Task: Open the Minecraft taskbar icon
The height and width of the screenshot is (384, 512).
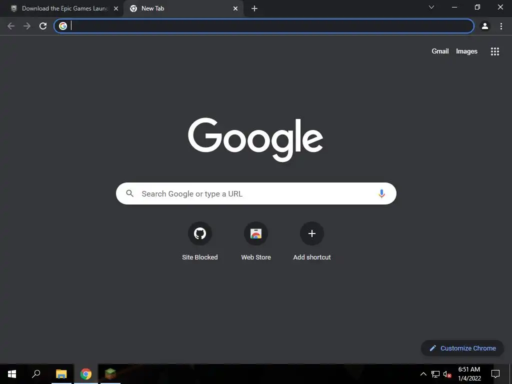Action: [x=110, y=374]
